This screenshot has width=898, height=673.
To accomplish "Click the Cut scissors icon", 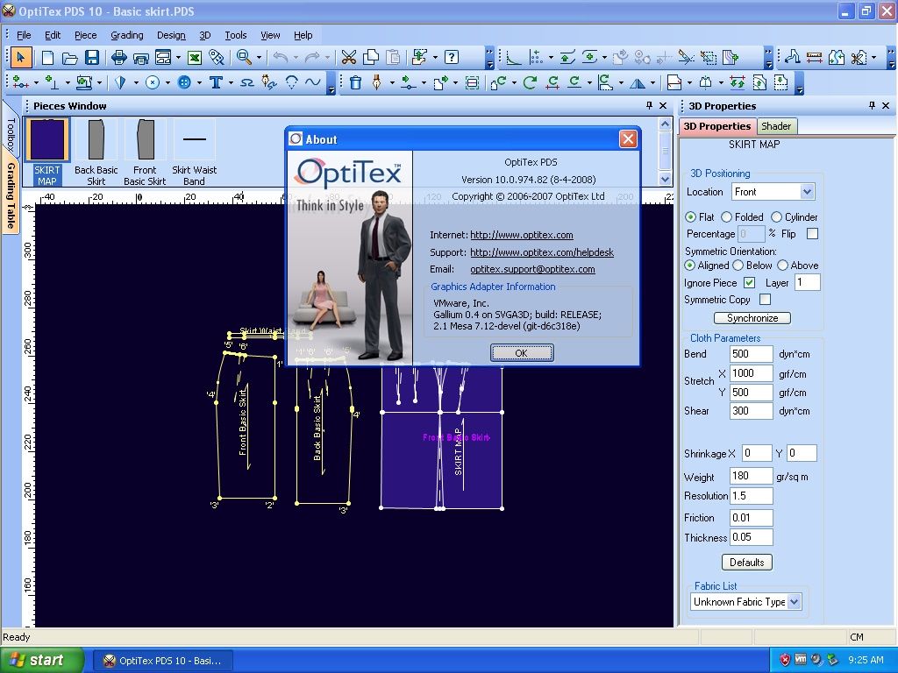I will click(x=348, y=57).
